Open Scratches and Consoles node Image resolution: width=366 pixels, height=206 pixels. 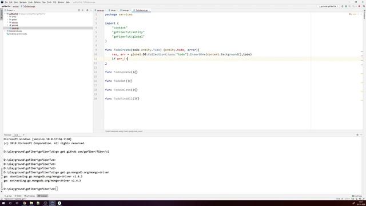click(x=18, y=34)
